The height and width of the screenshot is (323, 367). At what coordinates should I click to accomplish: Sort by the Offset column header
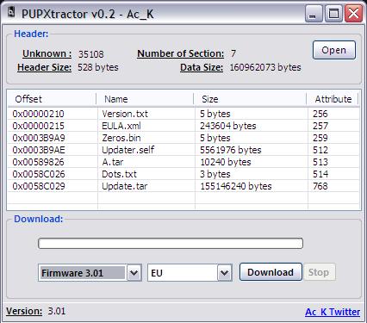coord(52,99)
